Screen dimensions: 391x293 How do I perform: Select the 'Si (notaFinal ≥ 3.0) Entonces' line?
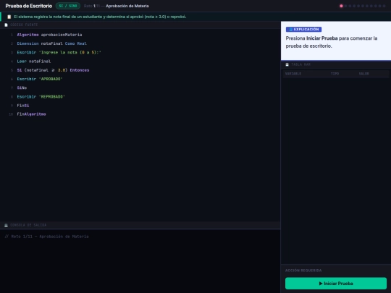53,70
